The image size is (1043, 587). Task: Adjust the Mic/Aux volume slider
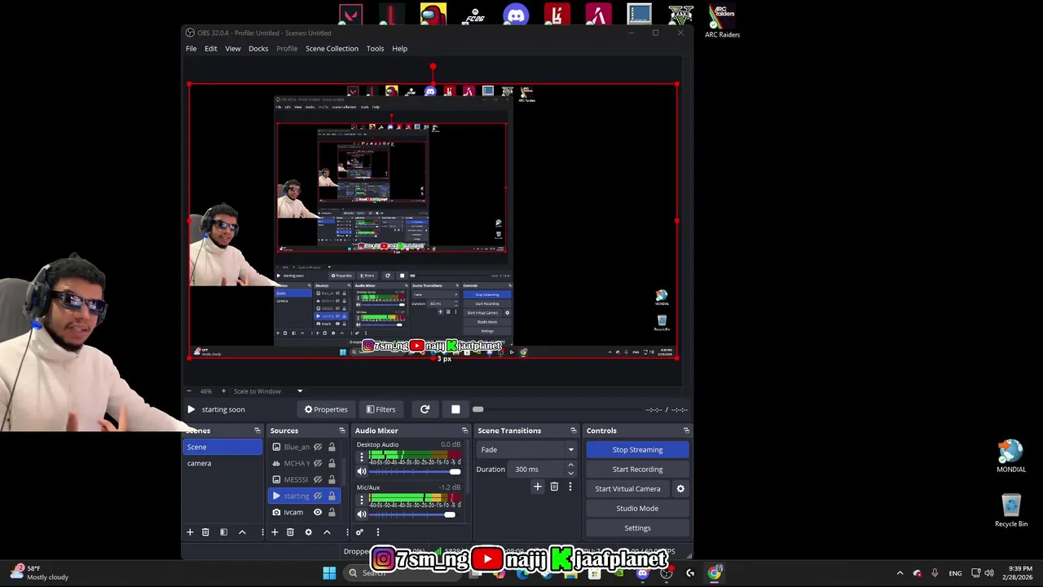pos(416,514)
